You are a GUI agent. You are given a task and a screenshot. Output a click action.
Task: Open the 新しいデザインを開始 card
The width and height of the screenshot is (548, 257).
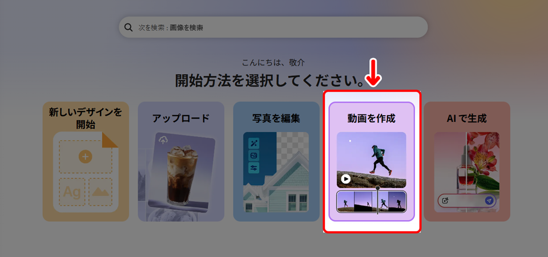85,118
